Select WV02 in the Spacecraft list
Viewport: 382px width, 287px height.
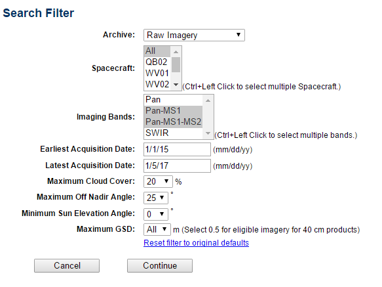pyautogui.click(x=157, y=85)
